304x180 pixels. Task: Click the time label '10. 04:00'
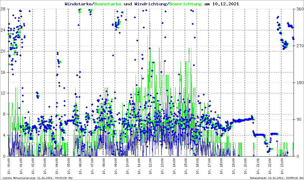click(x=57, y=166)
